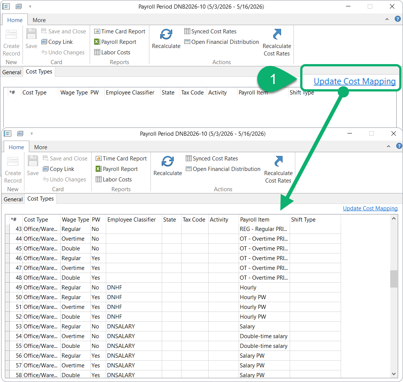
Task: Click the form icon in top window title bar
Action: [6, 6]
